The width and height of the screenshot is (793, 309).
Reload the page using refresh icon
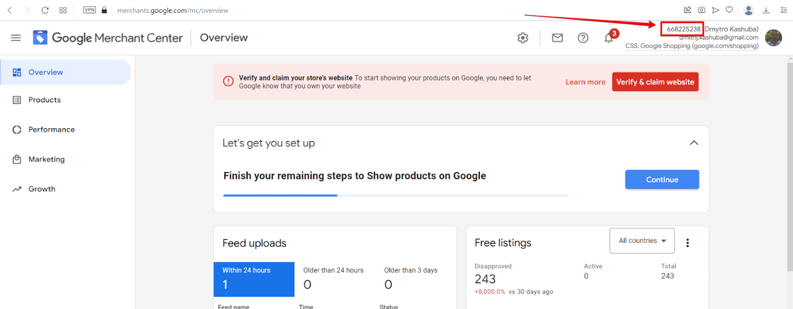click(x=45, y=10)
